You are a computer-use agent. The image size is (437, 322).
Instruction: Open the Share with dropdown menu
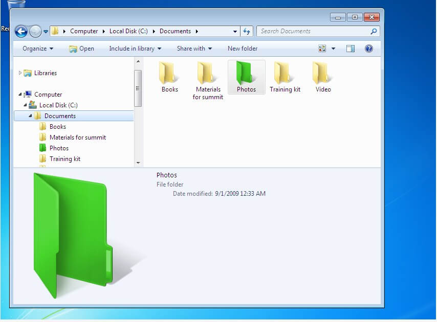point(194,49)
